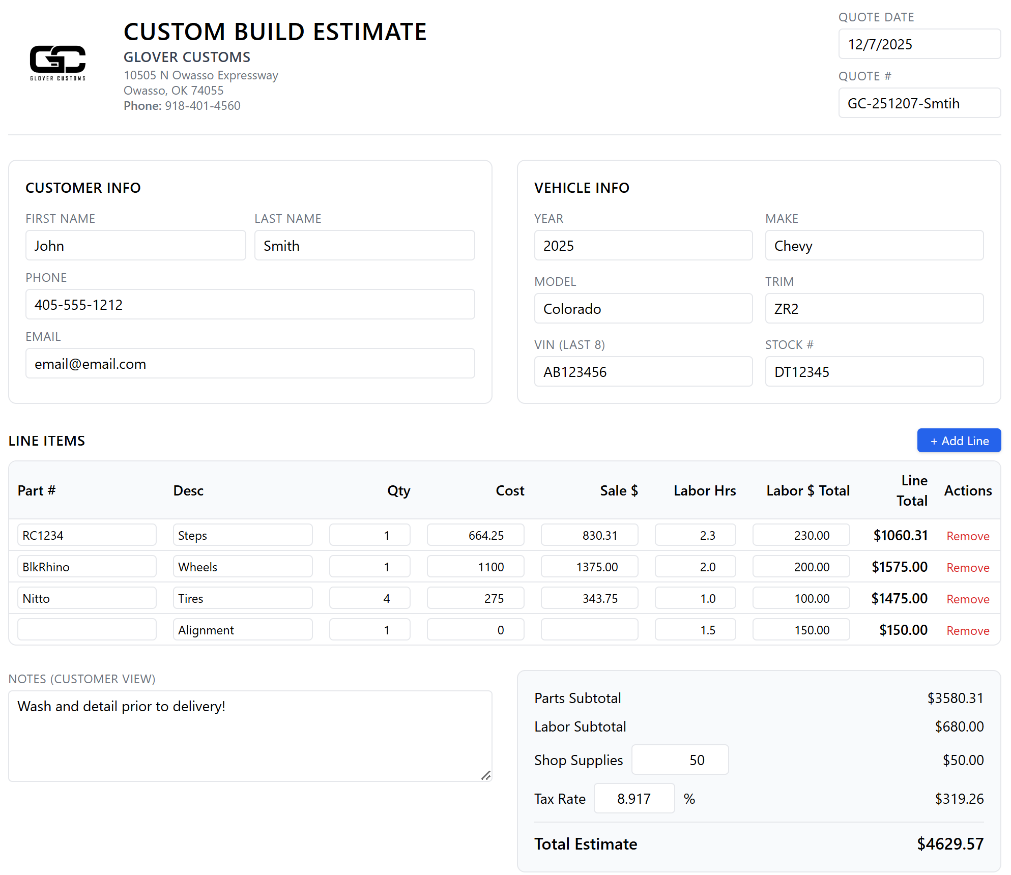The height and width of the screenshot is (875, 1011).
Task: Edit the Part # for the Nitto tires
Action: [x=86, y=598]
